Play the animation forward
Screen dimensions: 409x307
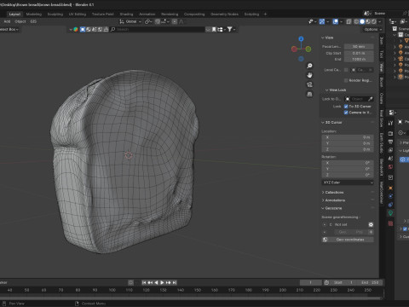click(x=162, y=282)
